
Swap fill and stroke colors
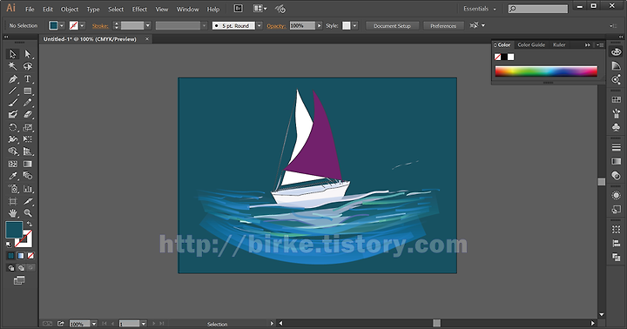30,225
